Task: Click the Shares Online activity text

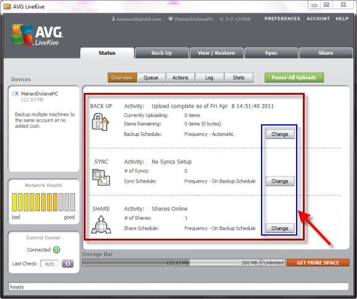Action: (169, 209)
